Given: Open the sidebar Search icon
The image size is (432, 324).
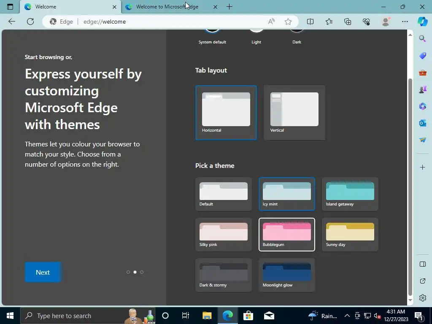Looking at the screenshot, I should (422, 38).
